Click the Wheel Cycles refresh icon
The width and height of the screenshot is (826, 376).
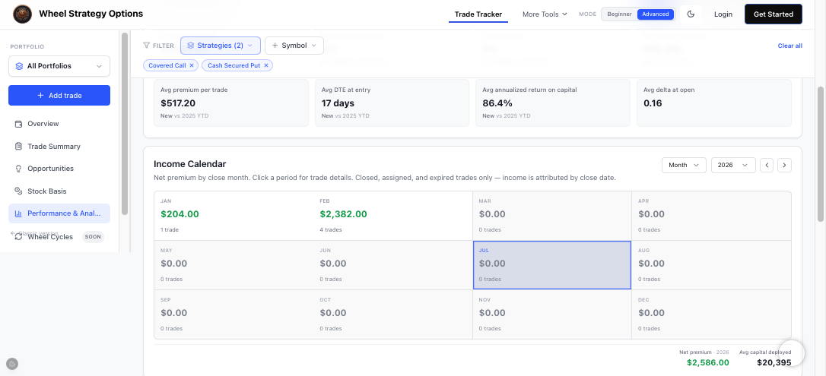18,237
